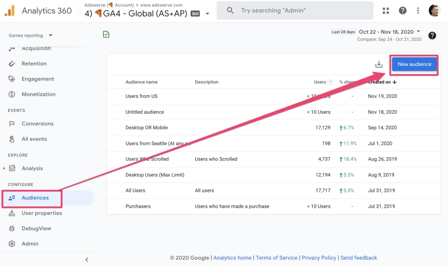Image resolution: width=448 pixels, height=266 pixels.
Task: Click the search magnifier icon
Action: click(x=230, y=10)
